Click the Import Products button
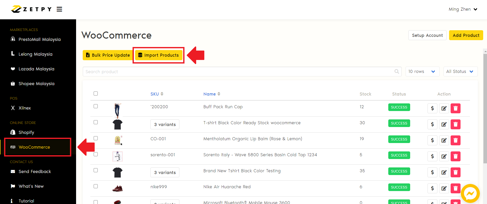The image size is (487, 204). (159, 55)
